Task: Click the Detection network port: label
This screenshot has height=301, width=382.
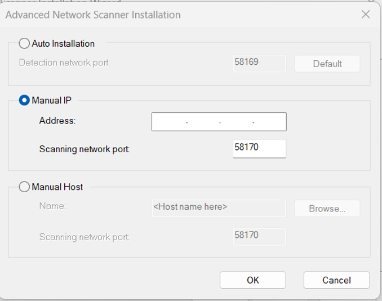Action: coord(64,63)
